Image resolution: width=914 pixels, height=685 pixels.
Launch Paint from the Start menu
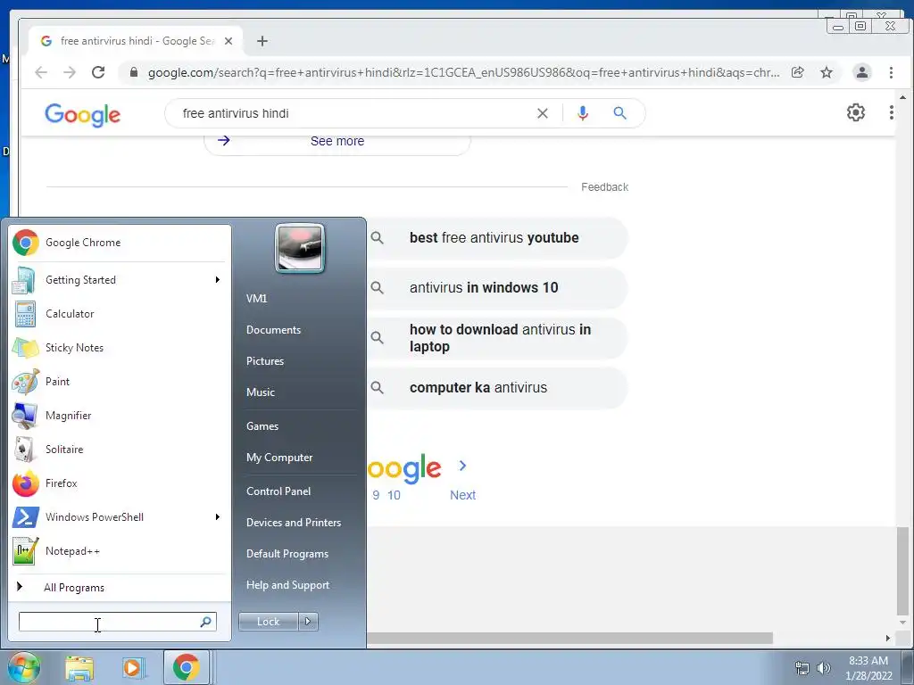coord(119,382)
